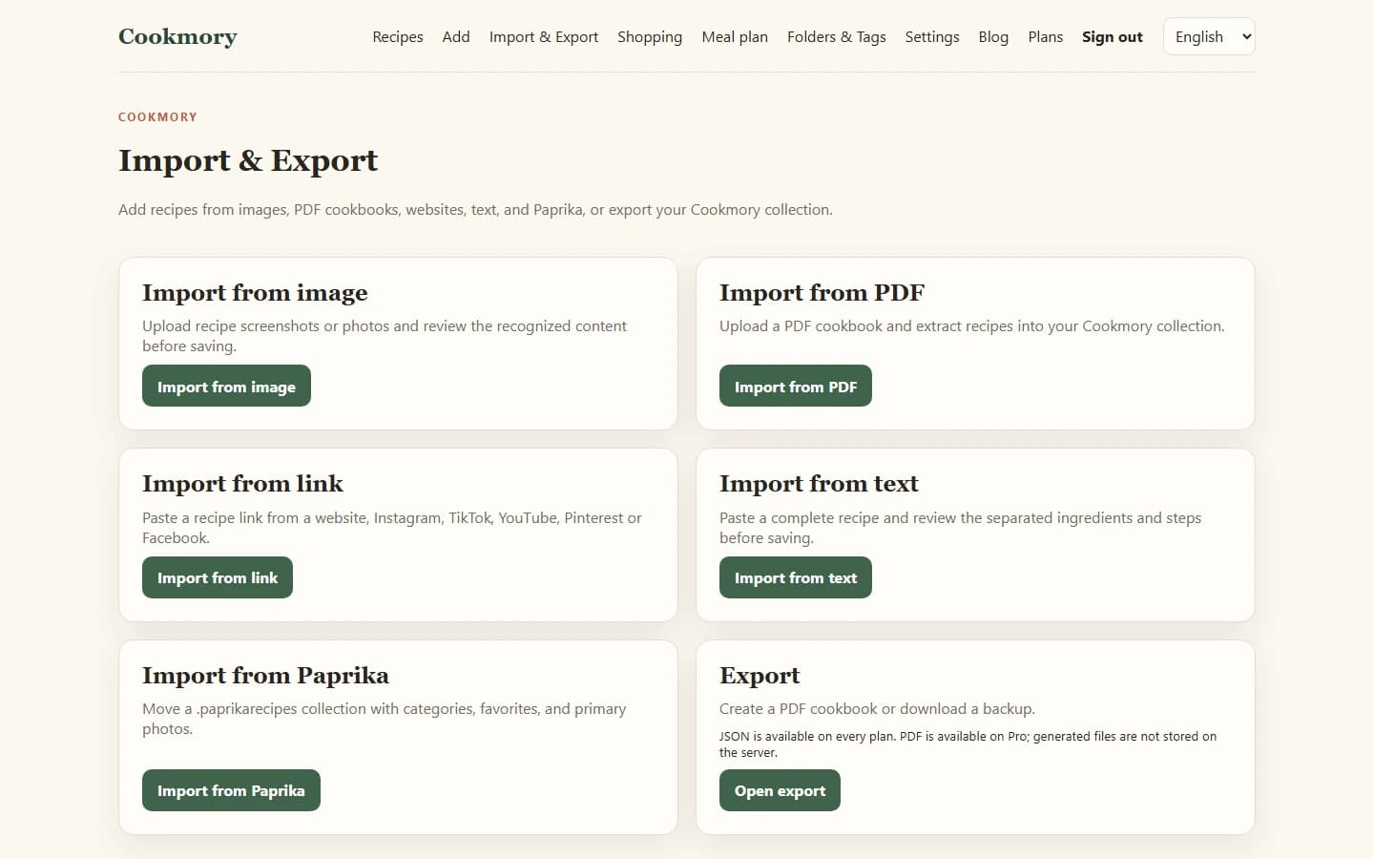Click the Import from Paprika button
Screen dimensions: 1374x859
[x=231, y=790]
